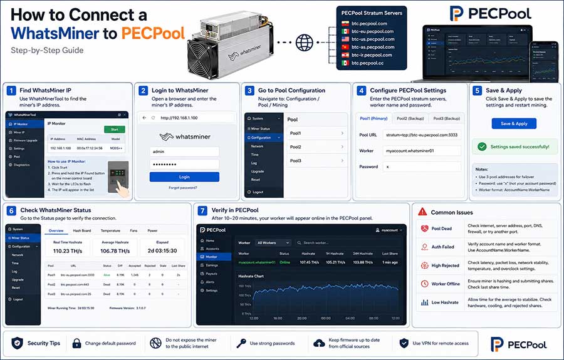
Task: Click the Low Hashrate bar chart icon
Action: point(424,302)
